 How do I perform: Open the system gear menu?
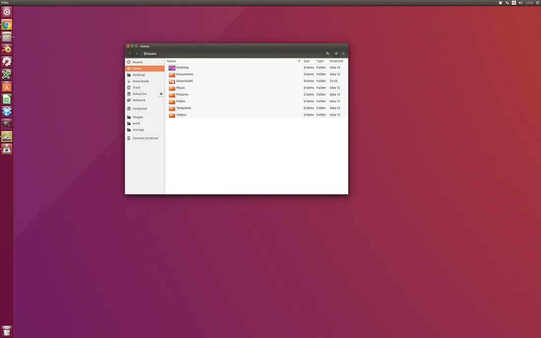537,3
